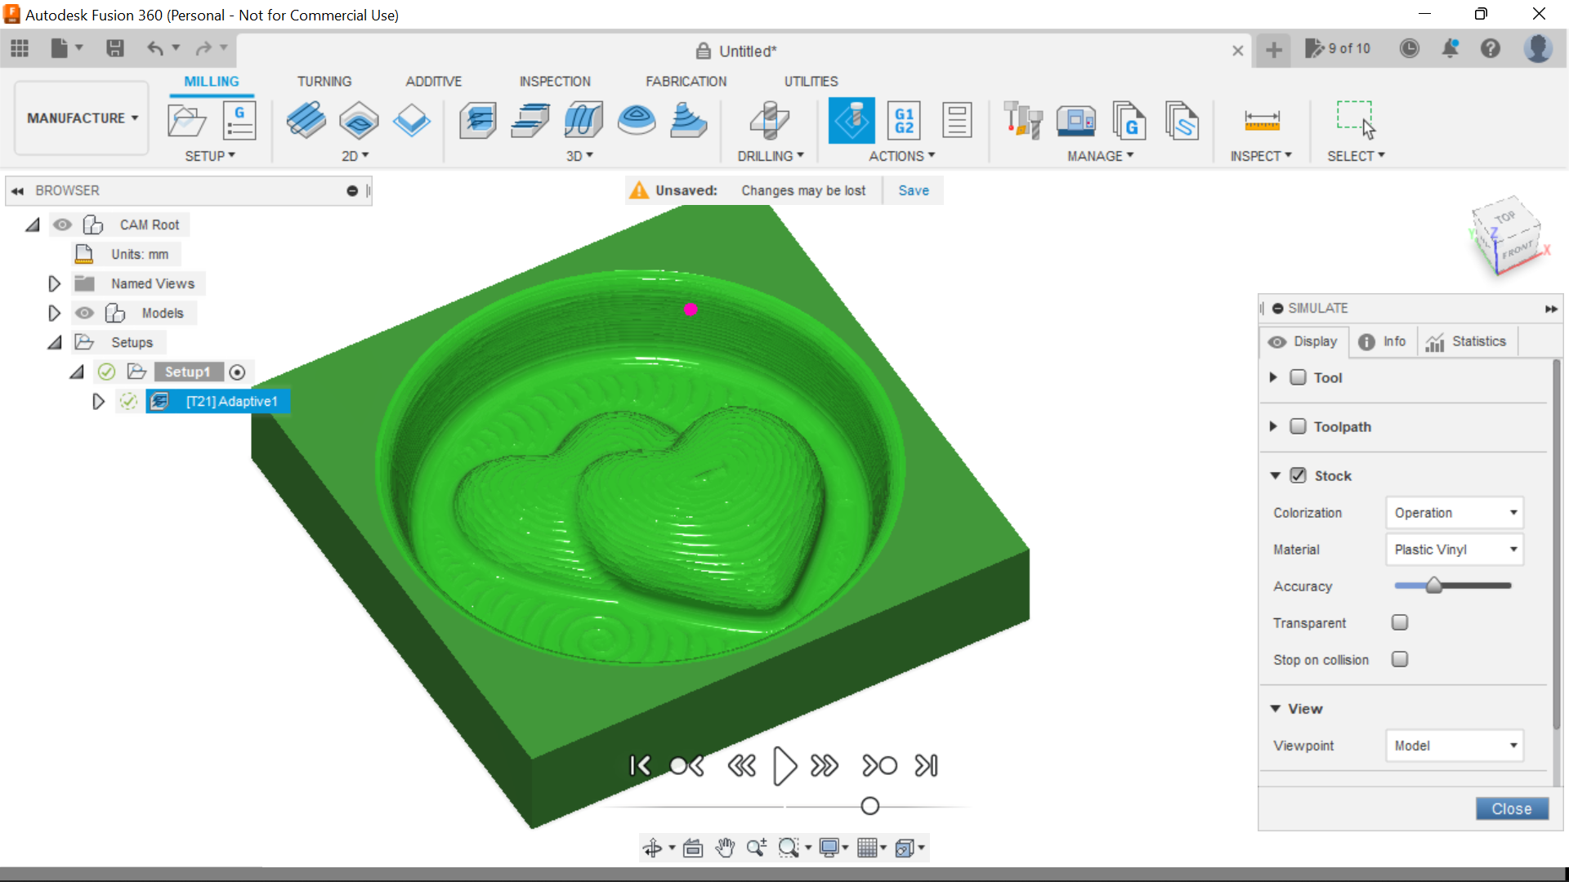
Task: Select the Simulate action icon
Action: click(852, 121)
